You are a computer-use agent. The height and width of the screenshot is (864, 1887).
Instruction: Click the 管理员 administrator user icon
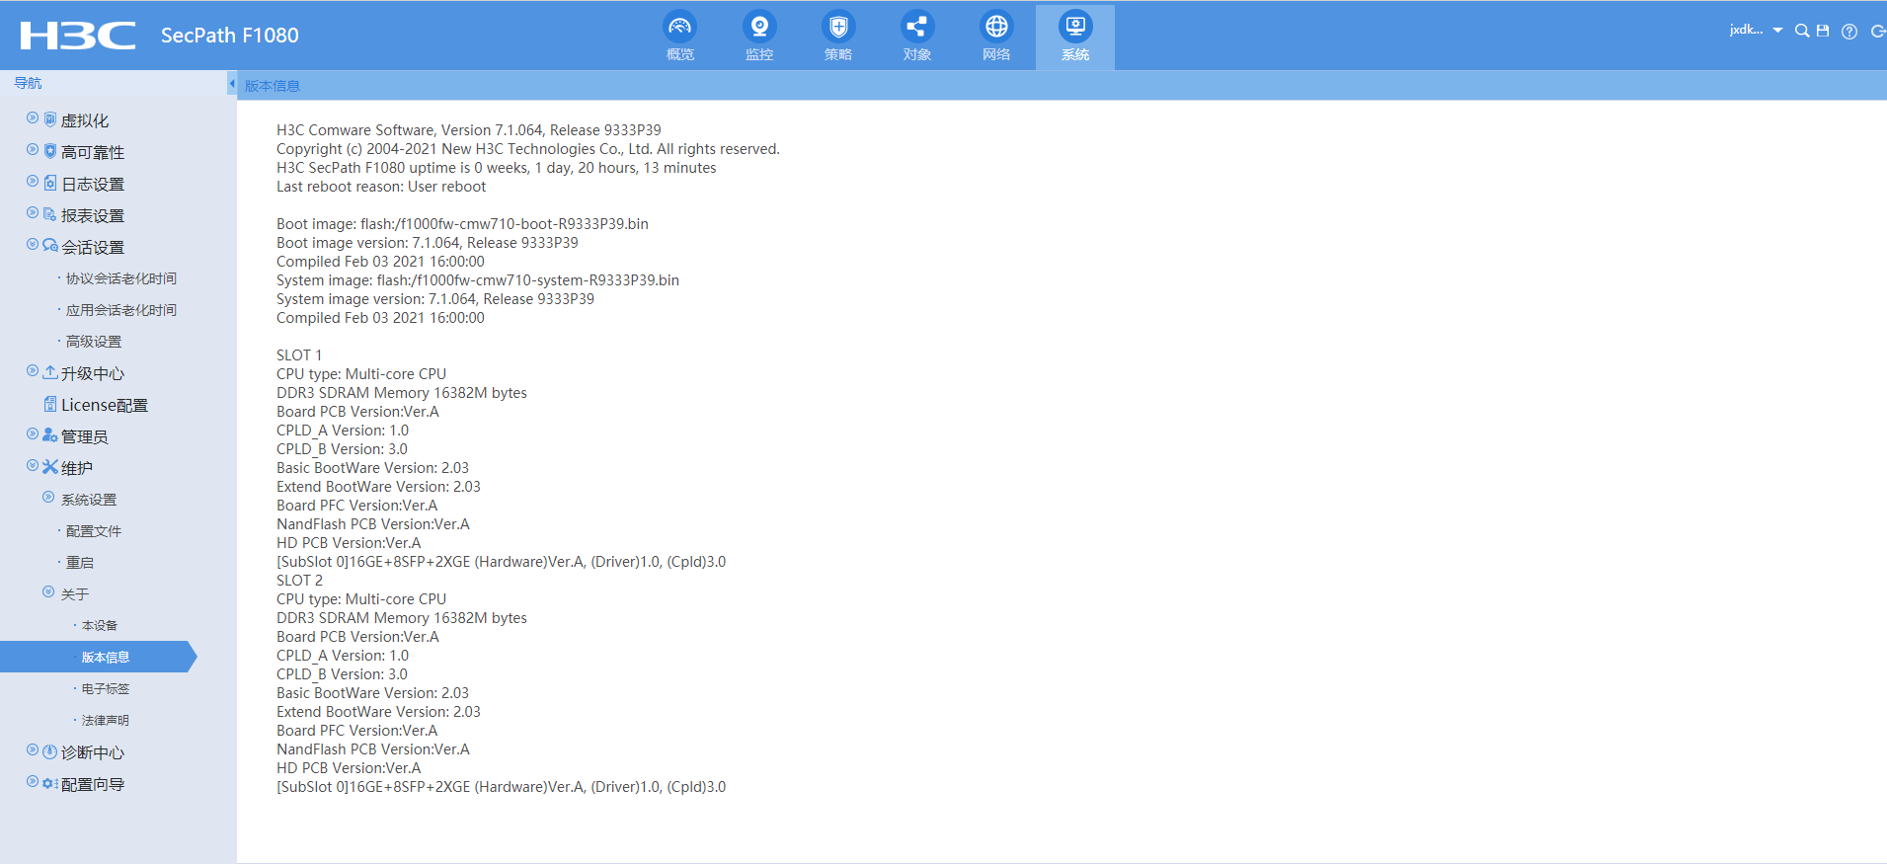[50, 435]
